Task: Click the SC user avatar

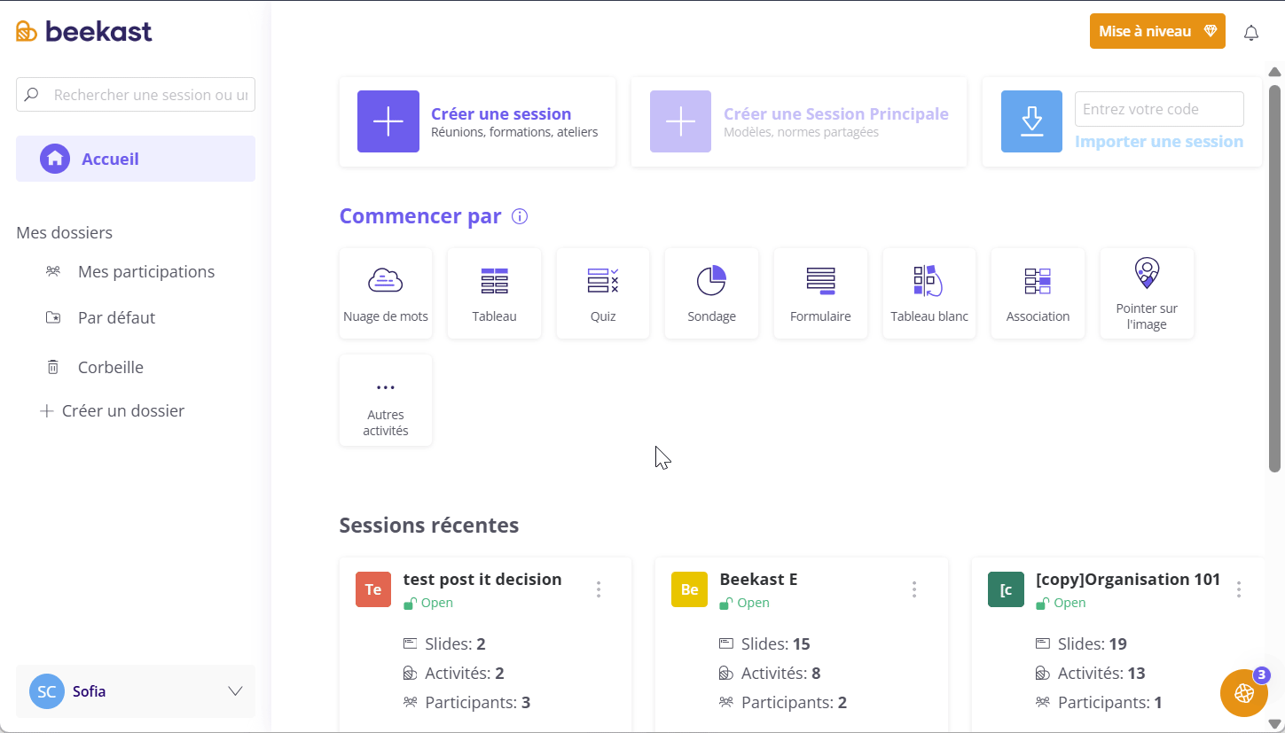Action: click(47, 691)
